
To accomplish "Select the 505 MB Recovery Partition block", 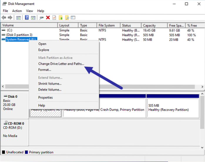I will 173,107.
